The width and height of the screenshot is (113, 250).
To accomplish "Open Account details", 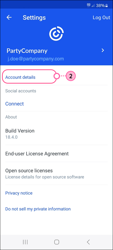I will tap(20, 77).
